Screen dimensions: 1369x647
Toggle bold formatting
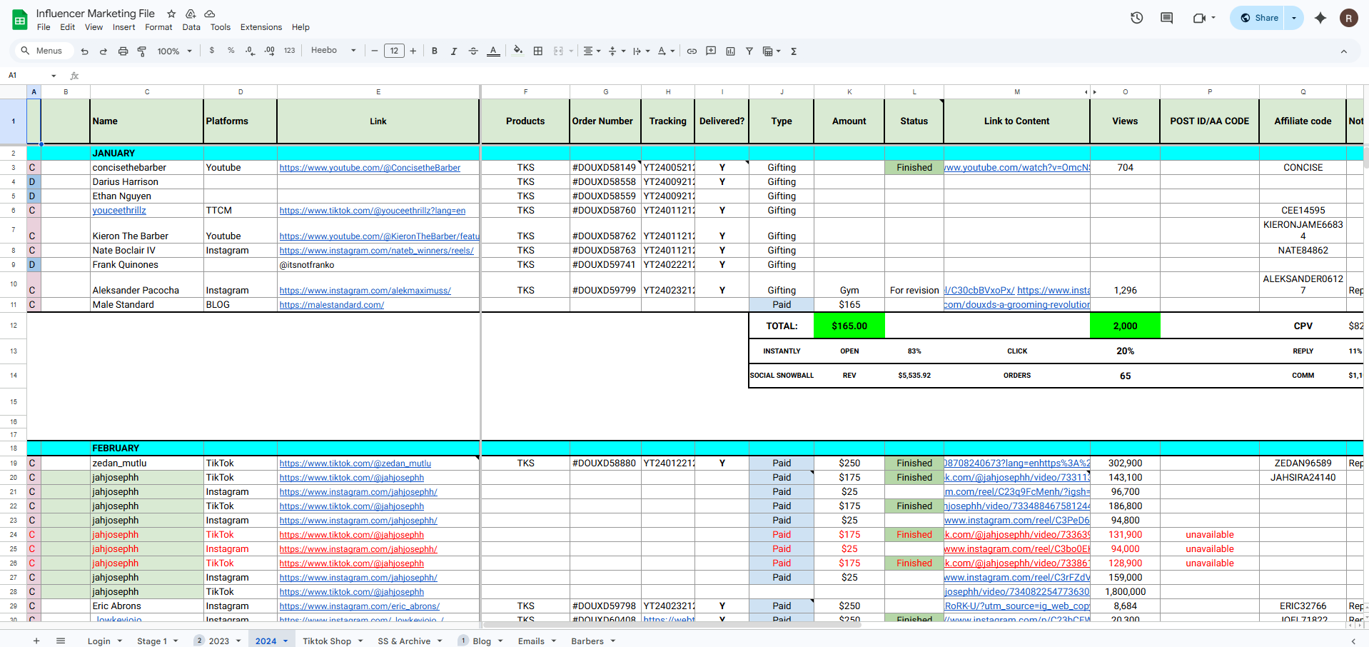pos(434,51)
